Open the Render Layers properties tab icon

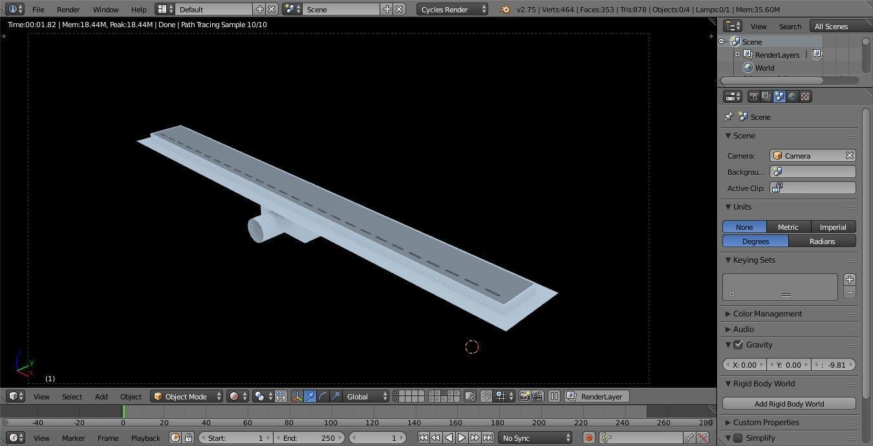click(x=766, y=96)
